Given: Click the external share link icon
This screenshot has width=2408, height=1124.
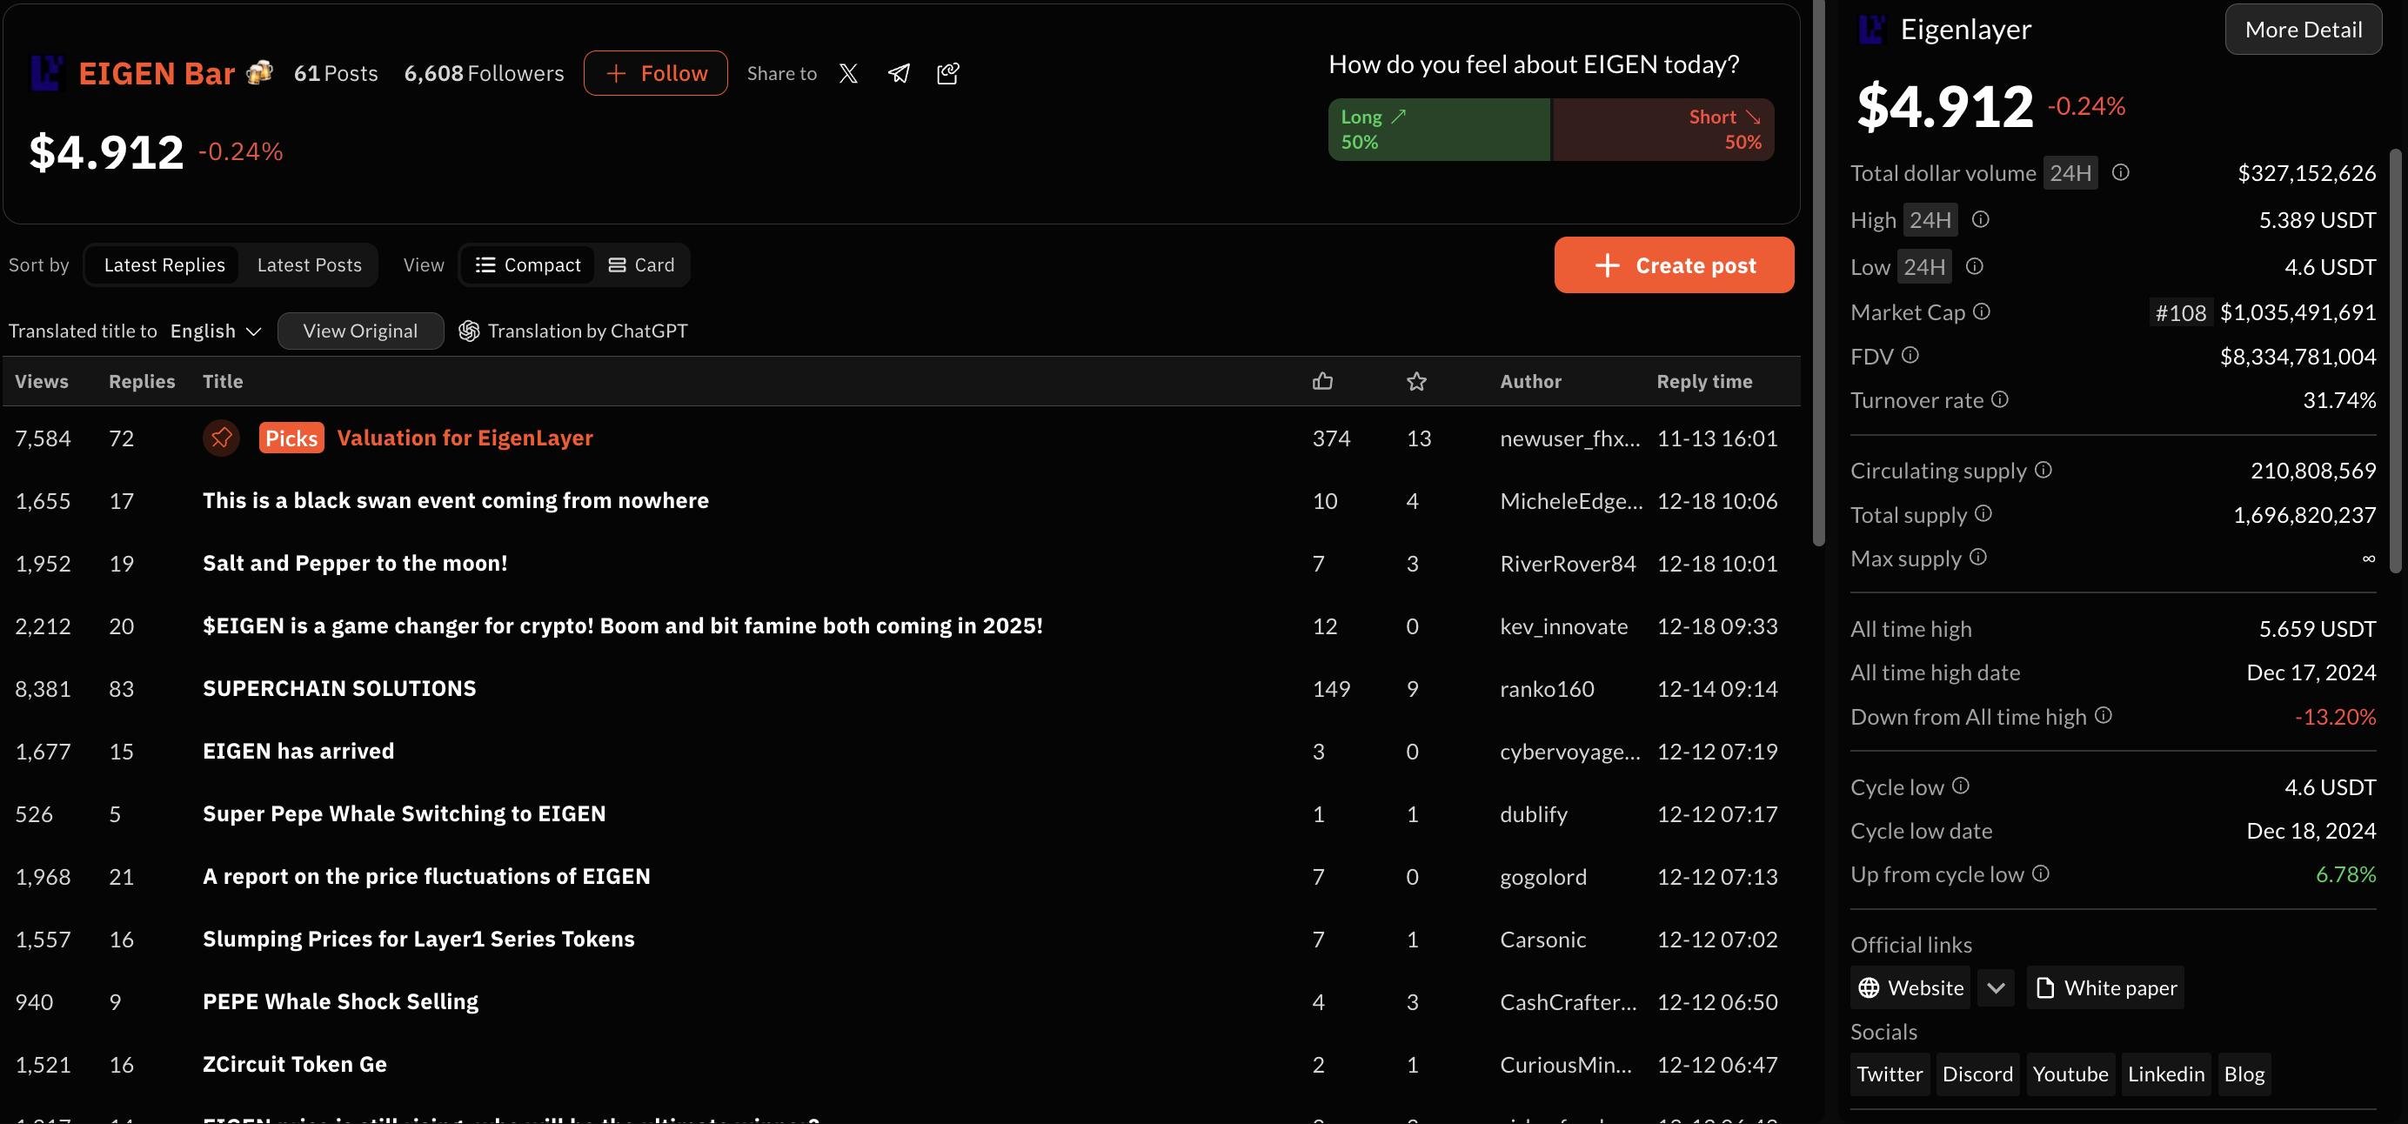Looking at the screenshot, I should point(948,73).
